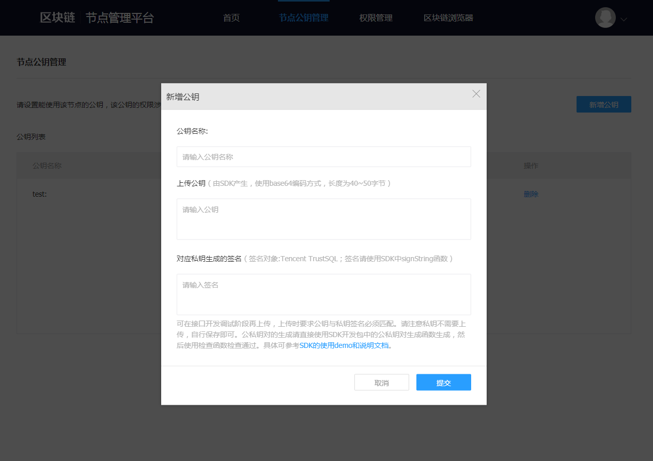The height and width of the screenshot is (461, 653).
Task: Click the 新增公钥 button
Action: click(x=603, y=104)
